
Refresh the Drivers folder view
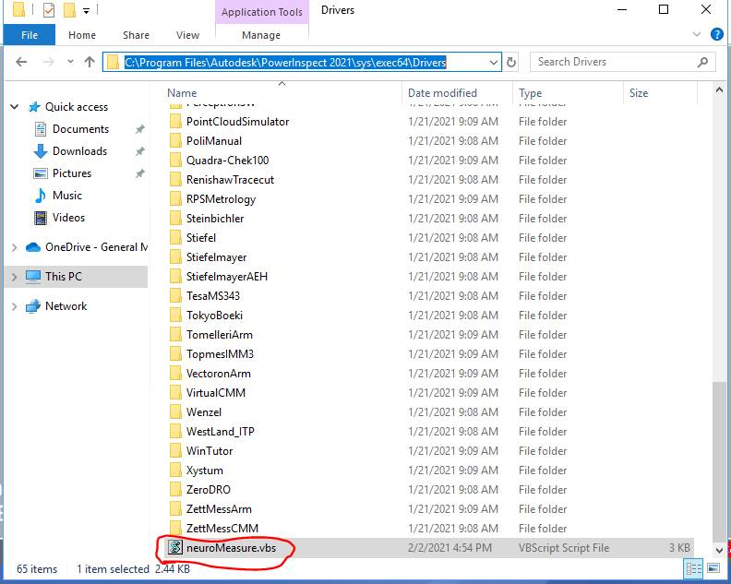(511, 62)
